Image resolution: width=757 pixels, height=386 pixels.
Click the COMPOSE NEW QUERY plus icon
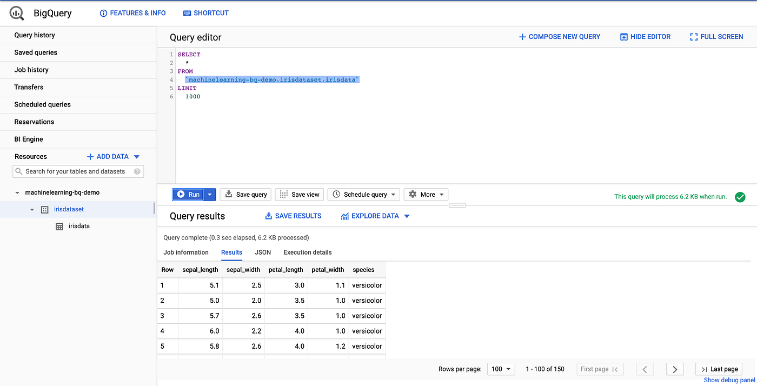pyautogui.click(x=522, y=36)
